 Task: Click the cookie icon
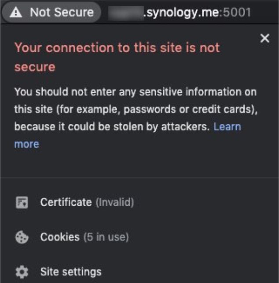[x=22, y=237]
